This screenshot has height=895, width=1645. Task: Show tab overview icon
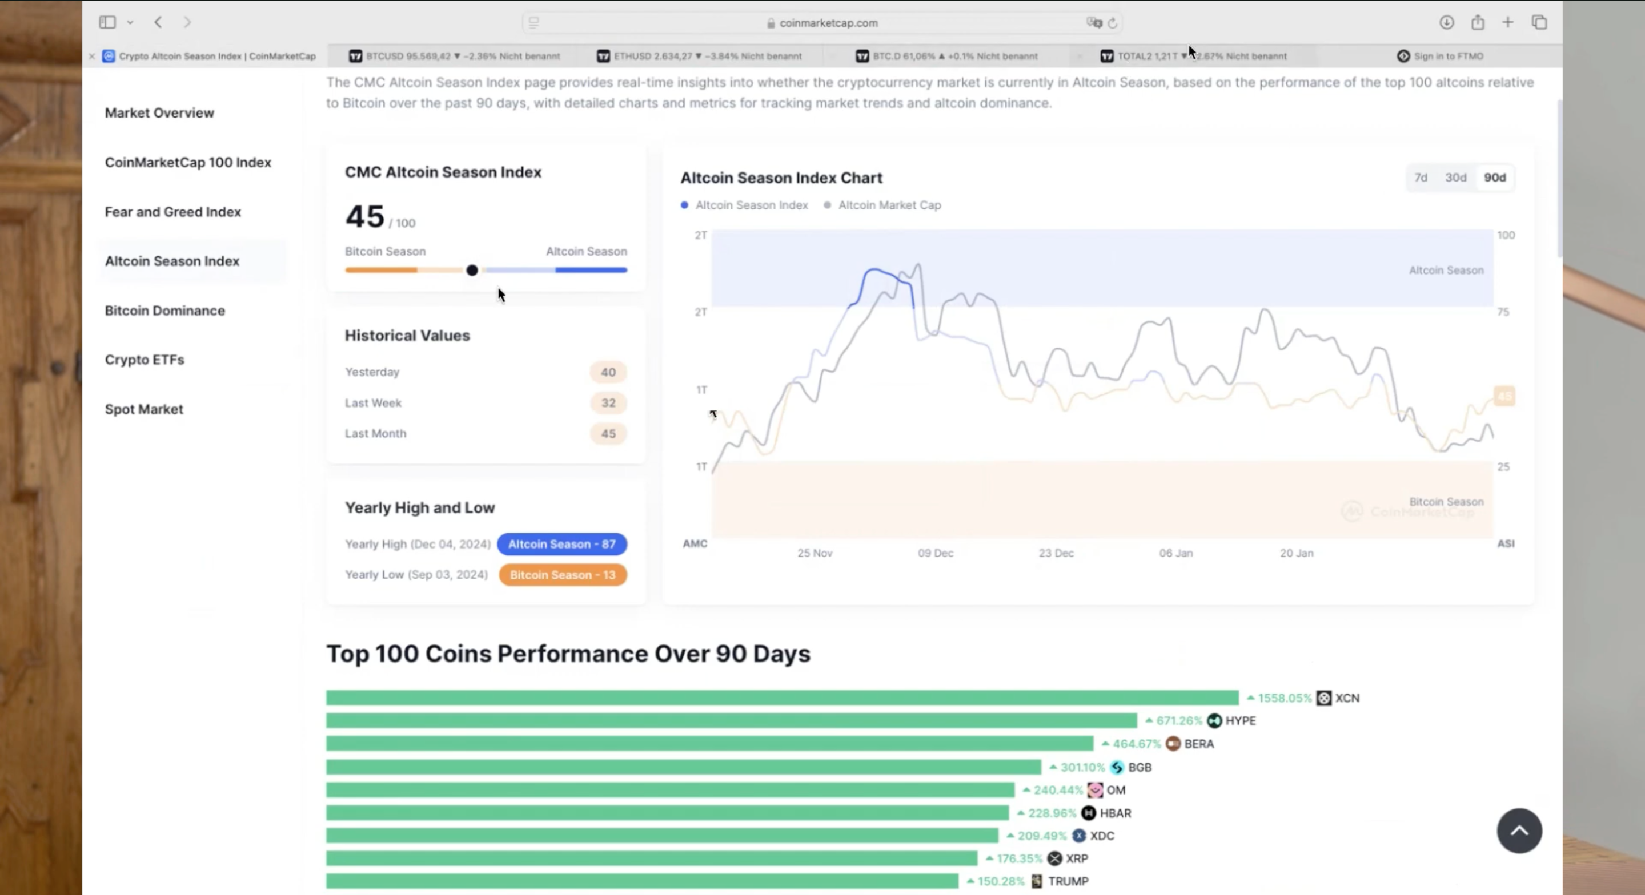pyautogui.click(x=1539, y=22)
